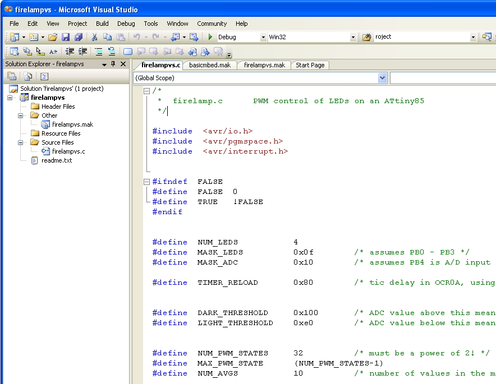This screenshot has height=384, width=496.
Task: Undo the last edit via the Undo icon
Action: pos(136,36)
